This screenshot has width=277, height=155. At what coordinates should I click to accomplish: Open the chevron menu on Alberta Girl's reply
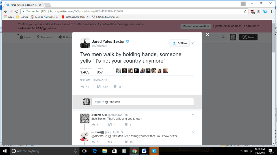click(x=193, y=115)
